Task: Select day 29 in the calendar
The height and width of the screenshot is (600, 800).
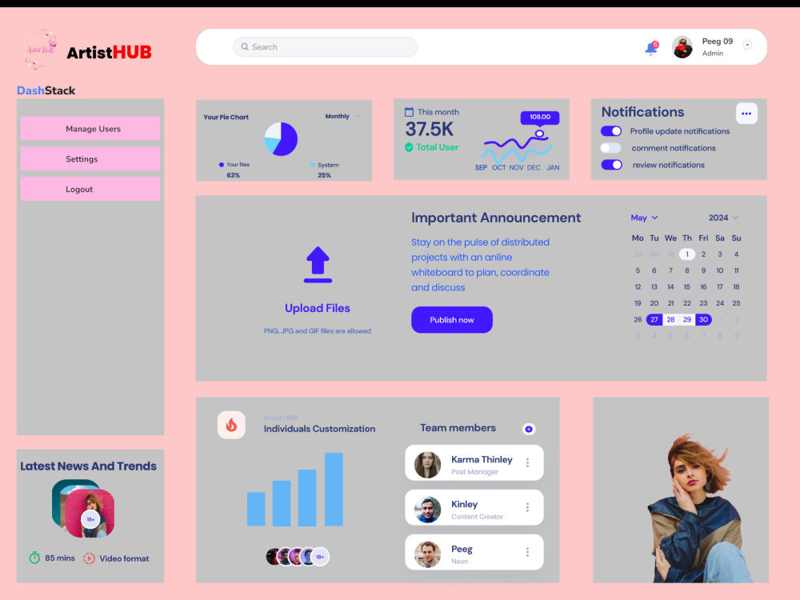Action: pos(687,319)
